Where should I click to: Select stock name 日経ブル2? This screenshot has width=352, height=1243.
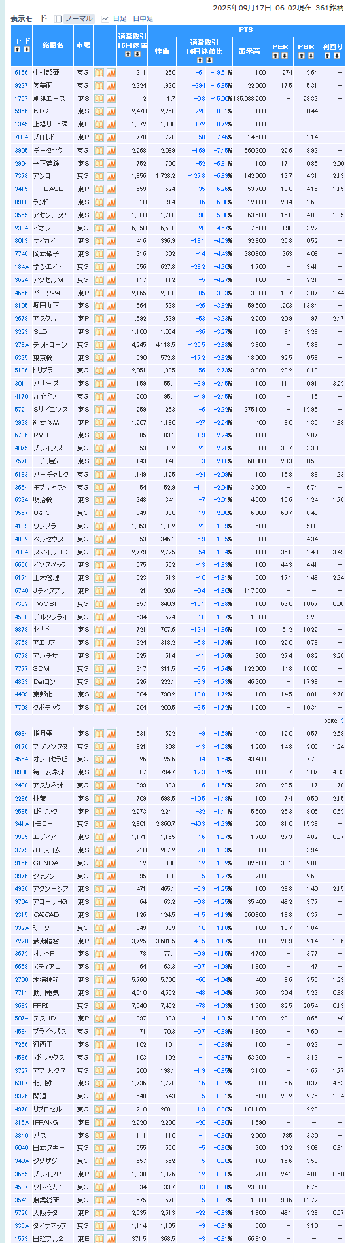point(46,1238)
